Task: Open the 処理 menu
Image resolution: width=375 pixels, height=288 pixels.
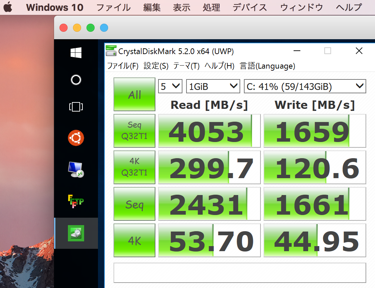Action: pos(211,7)
